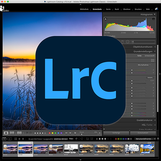Expand the Gradationskurve panel

click(144, 120)
